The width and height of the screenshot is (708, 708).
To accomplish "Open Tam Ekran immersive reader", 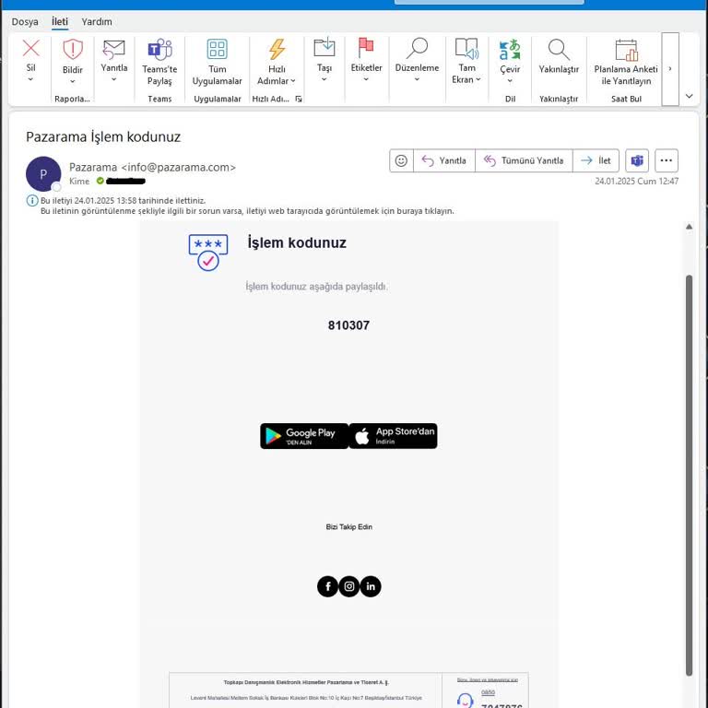I will pyautogui.click(x=466, y=61).
